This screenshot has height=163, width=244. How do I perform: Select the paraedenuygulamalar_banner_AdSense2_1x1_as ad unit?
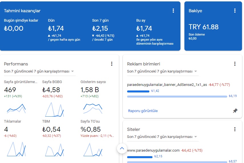coord(167,85)
